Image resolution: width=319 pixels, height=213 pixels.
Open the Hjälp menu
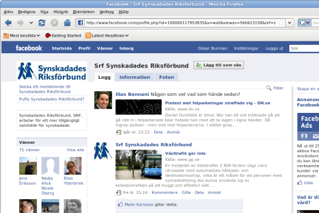pyautogui.click(x=123, y=12)
